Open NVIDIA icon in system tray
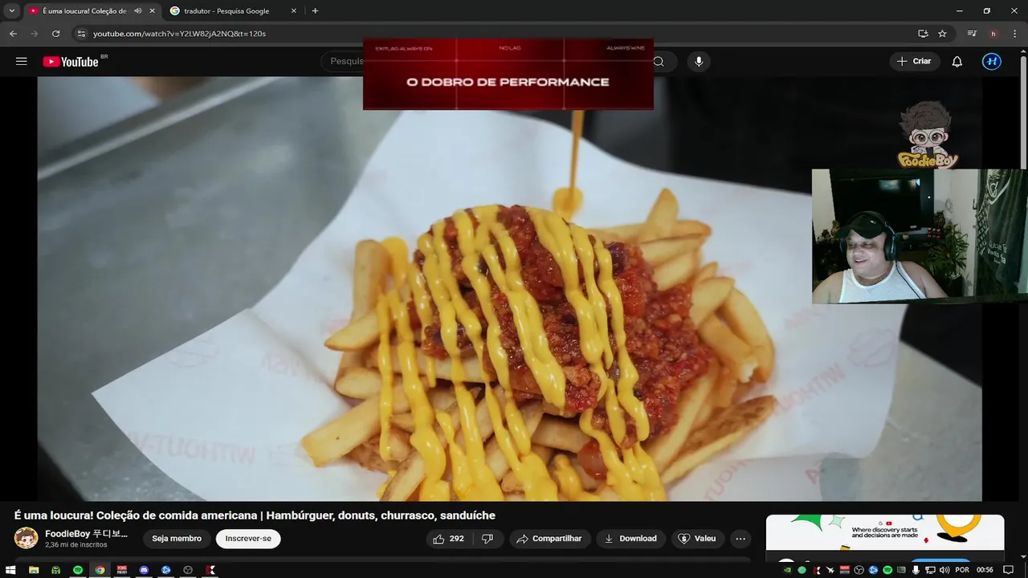The image size is (1028, 578). tap(788, 570)
